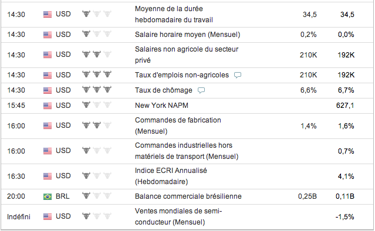Click the 627,1 previous value for New York NAPM
Screen dimensions: 375x231
[345, 106]
